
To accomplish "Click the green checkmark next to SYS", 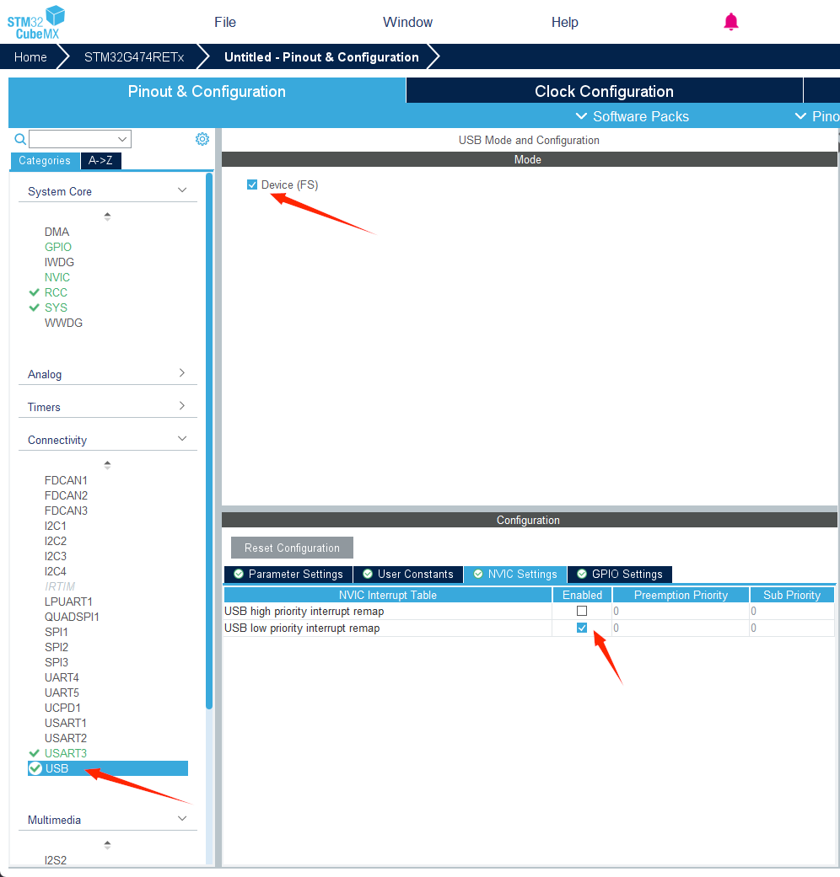I will [x=35, y=307].
